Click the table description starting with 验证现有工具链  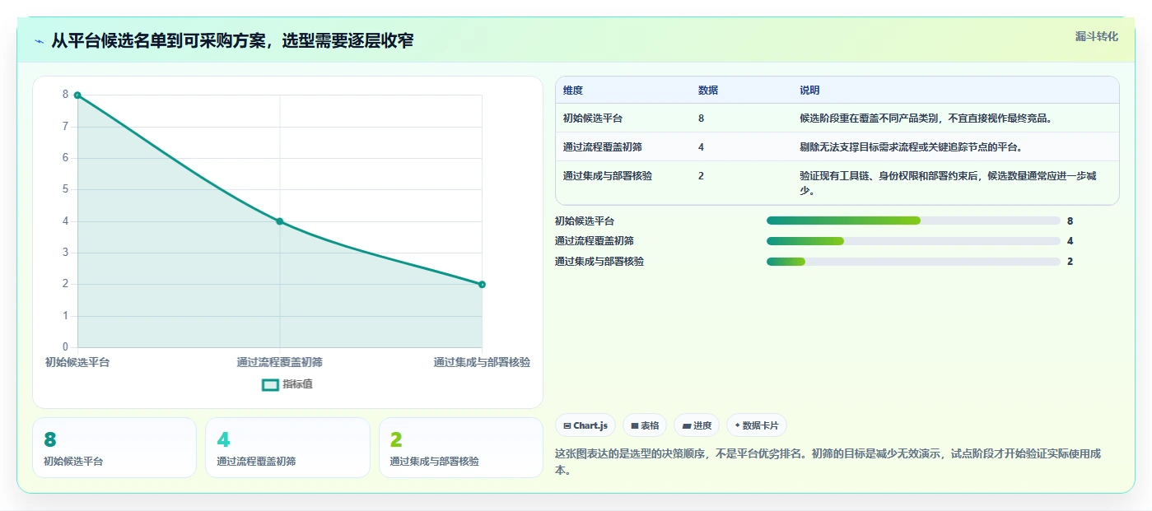948,183
